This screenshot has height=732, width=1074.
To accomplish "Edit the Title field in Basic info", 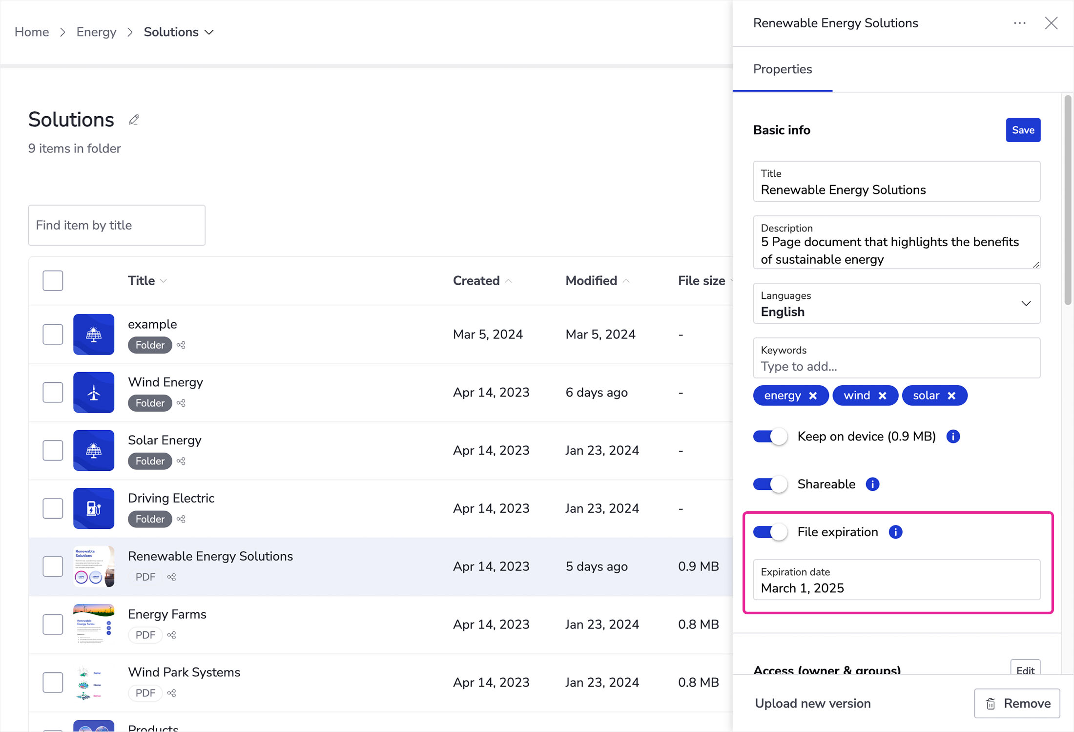I will tap(896, 181).
